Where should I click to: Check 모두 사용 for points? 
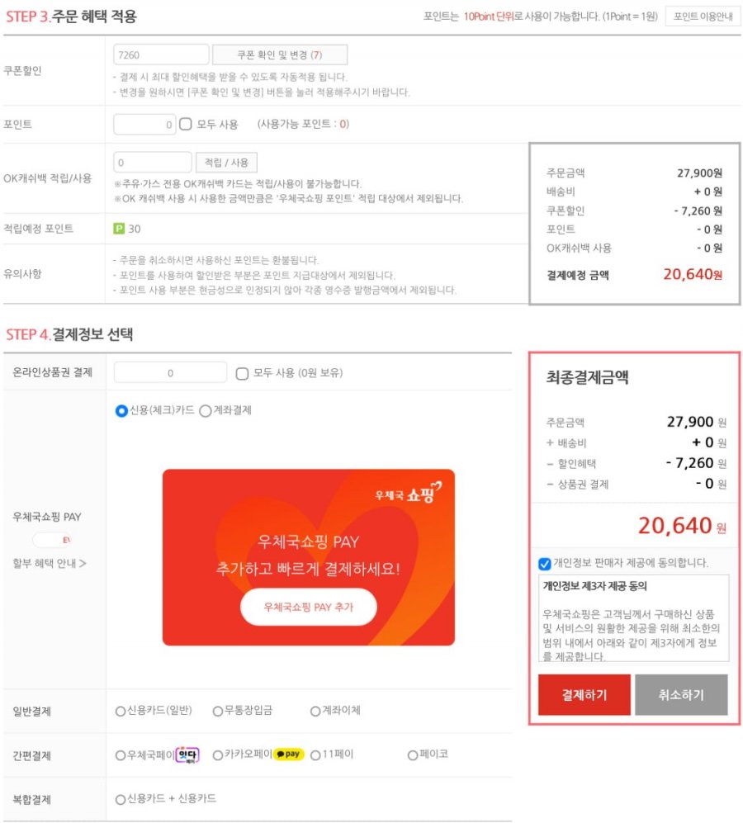(186, 125)
